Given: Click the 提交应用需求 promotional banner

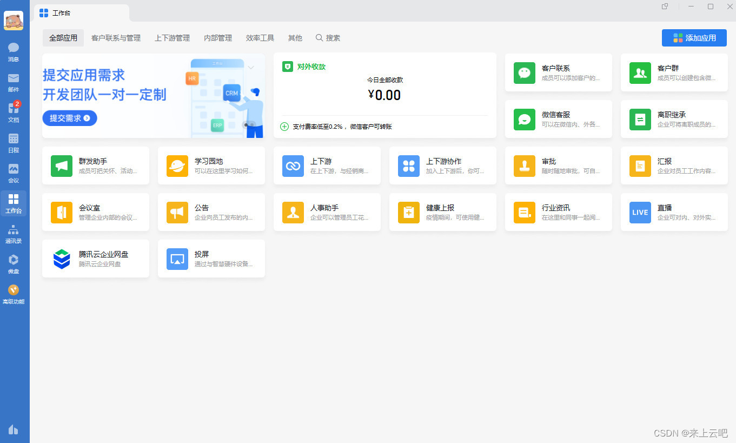Looking at the screenshot, I should pyautogui.click(x=154, y=96).
